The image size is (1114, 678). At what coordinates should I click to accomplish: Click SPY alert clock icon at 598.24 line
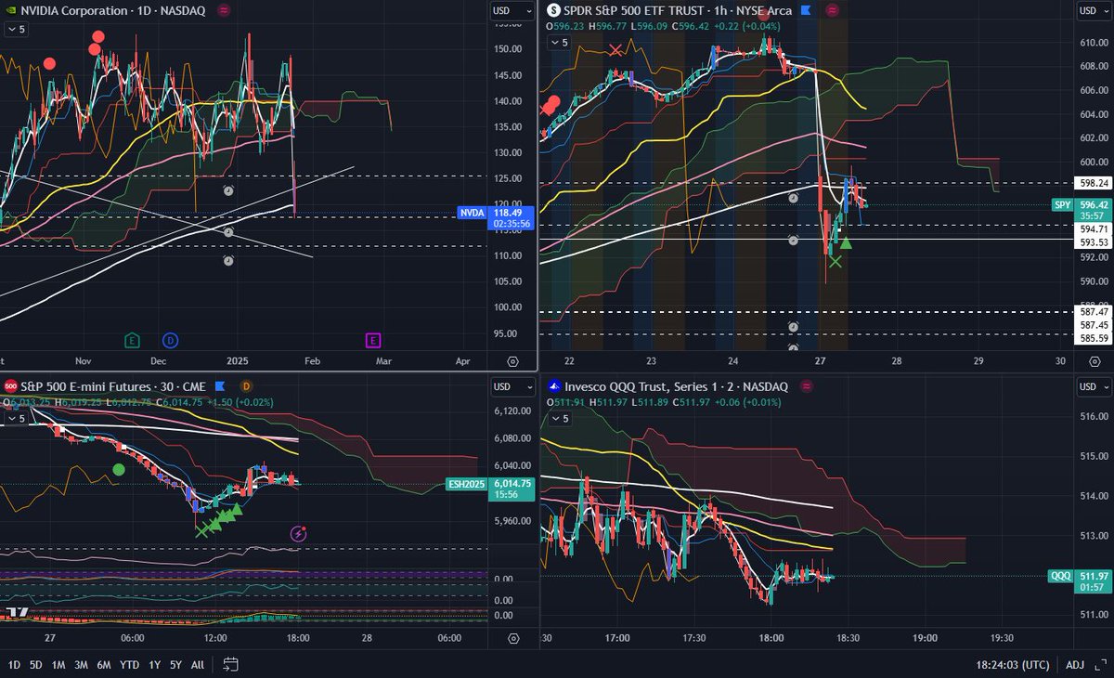click(793, 198)
